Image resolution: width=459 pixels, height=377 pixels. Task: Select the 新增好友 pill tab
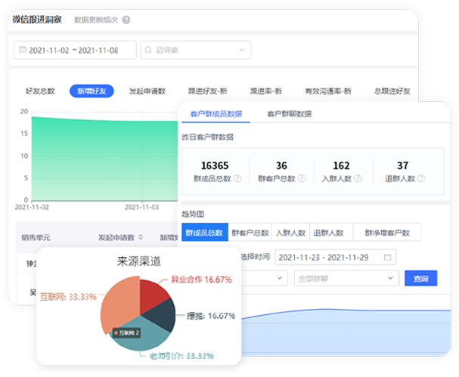(91, 91)
